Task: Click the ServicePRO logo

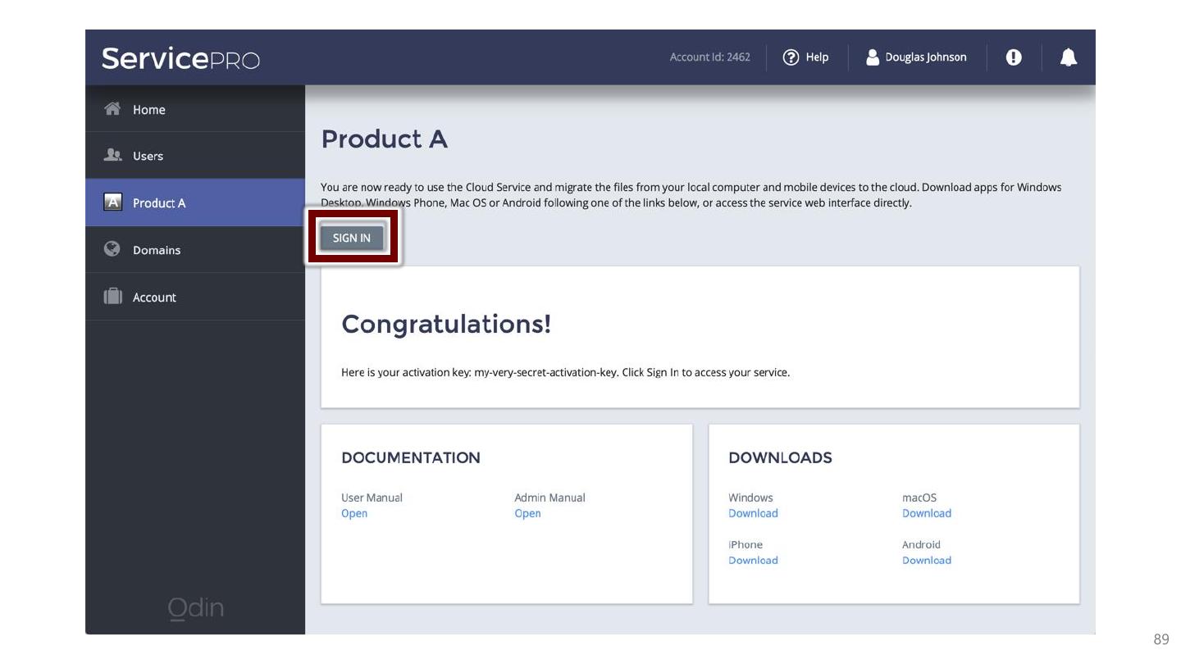Action: pyautogui.click(x=180, y=58)
